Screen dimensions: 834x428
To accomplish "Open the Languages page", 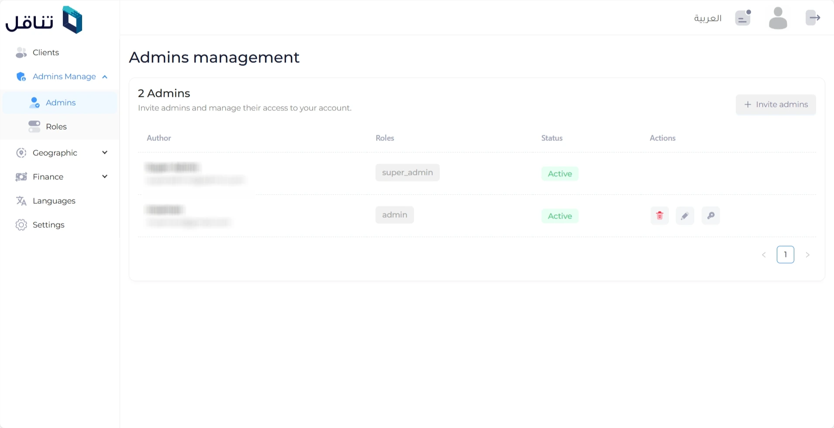I will [x=54, y=201].
